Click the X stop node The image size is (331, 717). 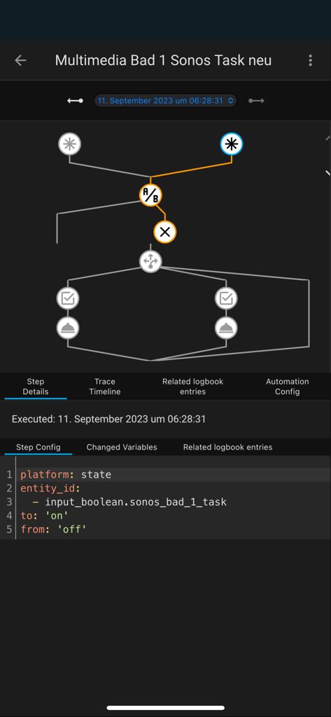165,232
